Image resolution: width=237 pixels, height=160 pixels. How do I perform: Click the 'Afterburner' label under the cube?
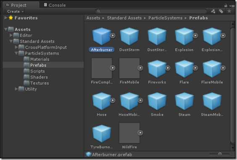click(x=102, y=50)
